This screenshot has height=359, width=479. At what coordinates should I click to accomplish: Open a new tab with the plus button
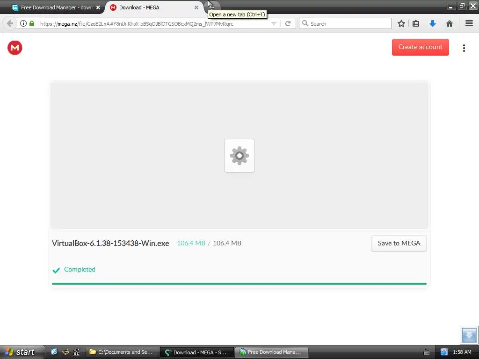click(211, 6)
